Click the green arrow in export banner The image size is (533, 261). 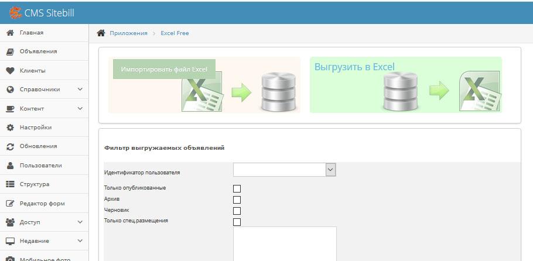(439, 90)
